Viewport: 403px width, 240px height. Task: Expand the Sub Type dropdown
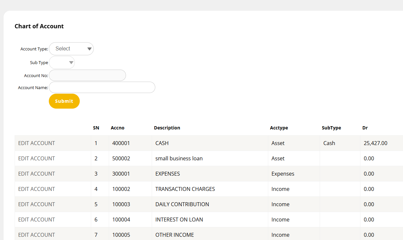click(x=62, y=62)
